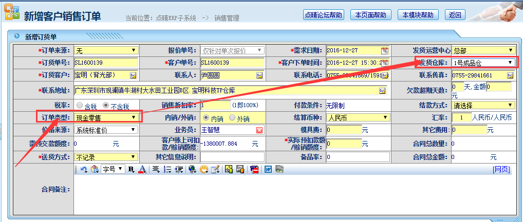Click the icon with the red no-entry sign

pos(254,169)
